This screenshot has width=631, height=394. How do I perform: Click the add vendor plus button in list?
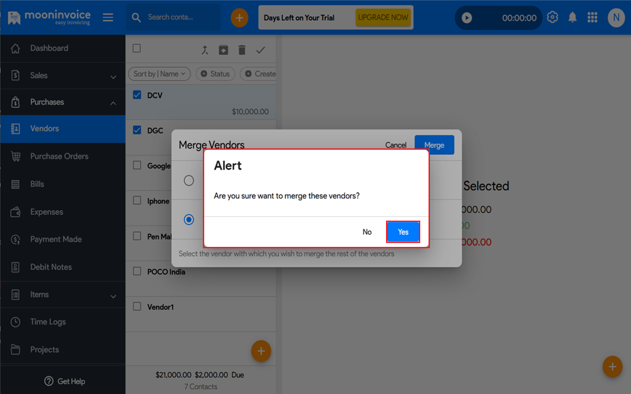[x=261, y=351]
